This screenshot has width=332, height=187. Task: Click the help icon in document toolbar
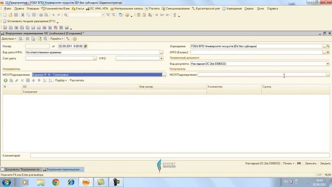75,39
